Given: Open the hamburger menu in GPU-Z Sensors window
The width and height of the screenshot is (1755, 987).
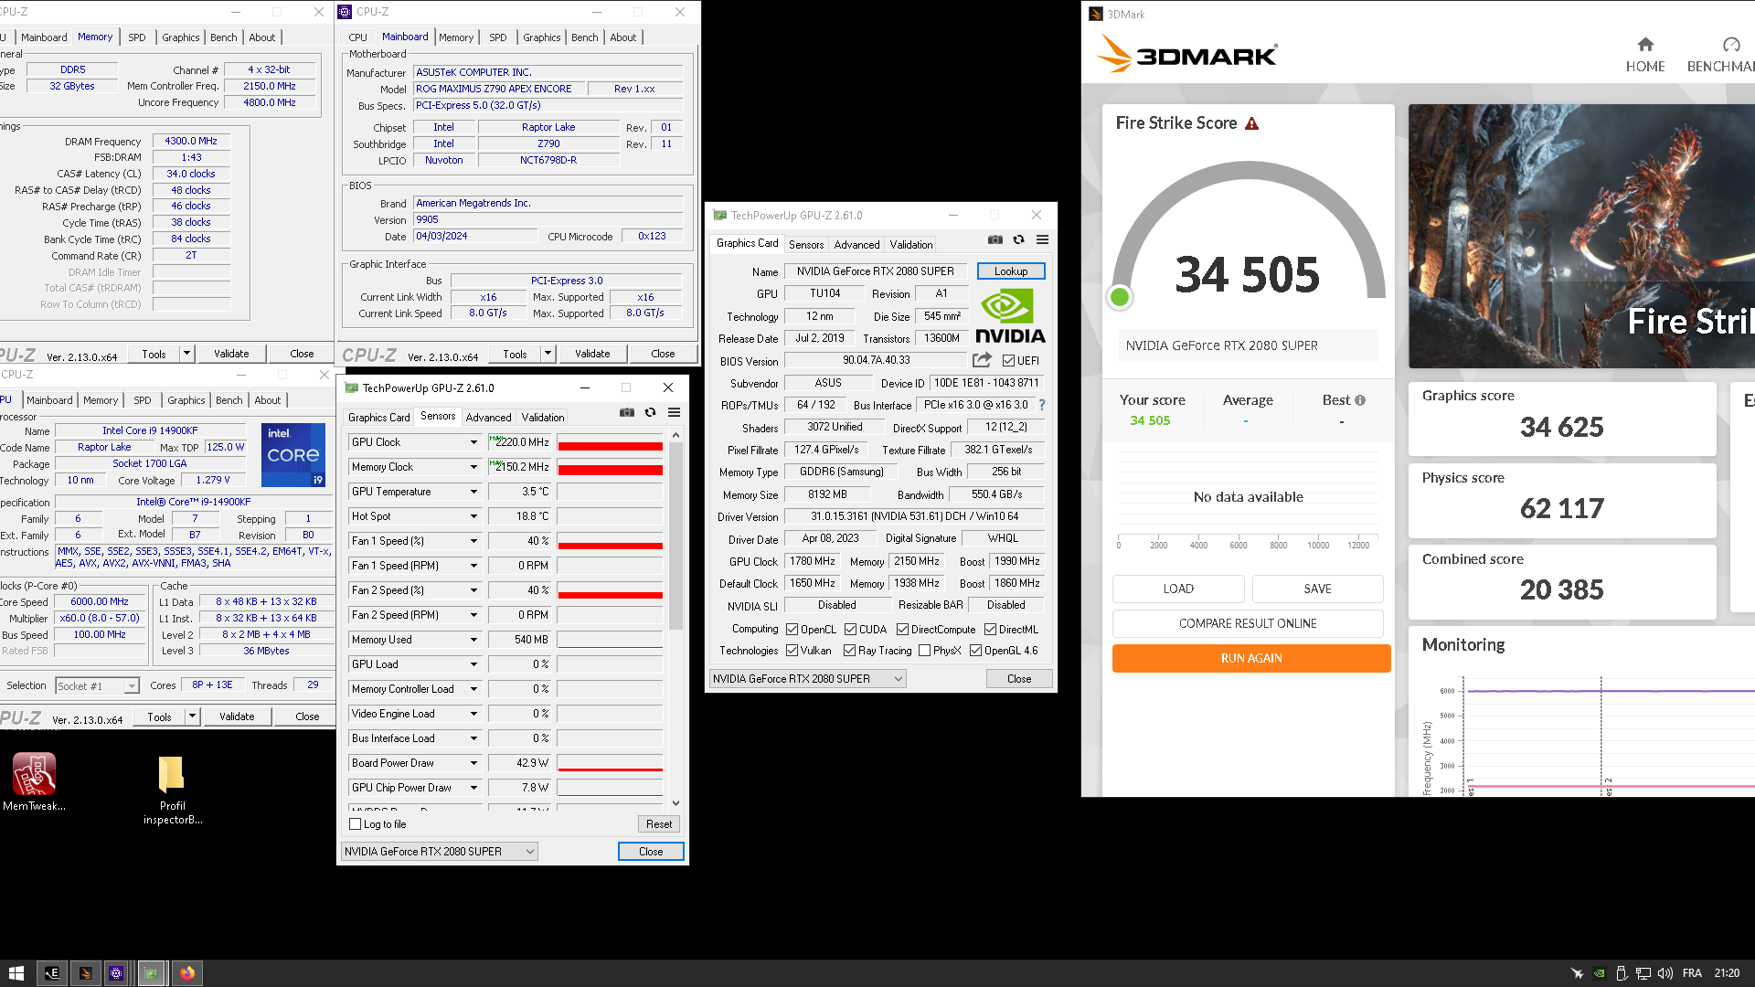Looking at the screenshot, I should click(x=674, y=412).
